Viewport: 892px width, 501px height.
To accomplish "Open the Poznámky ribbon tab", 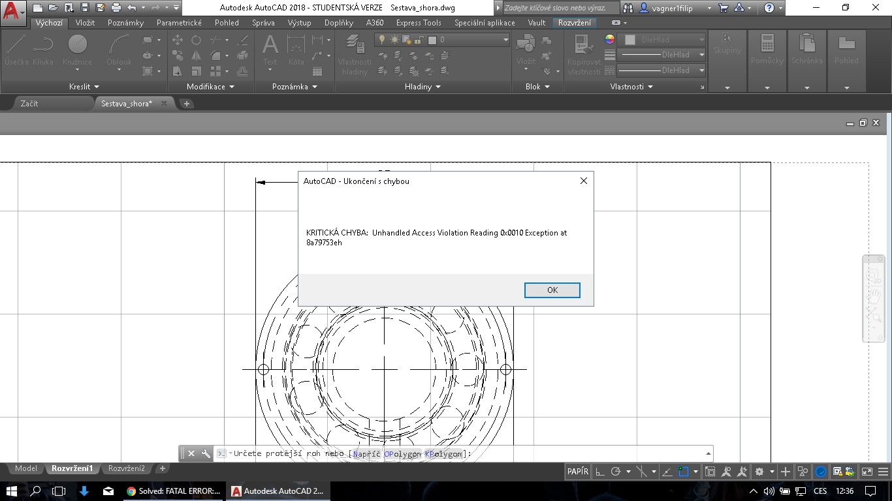I will tap(125, 23).
